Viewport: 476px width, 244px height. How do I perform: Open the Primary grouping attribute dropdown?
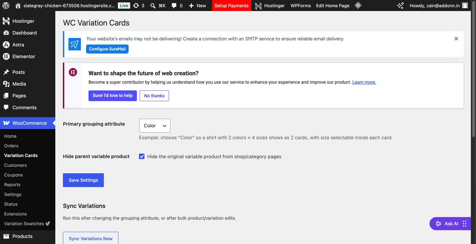[x=155, y=126]
